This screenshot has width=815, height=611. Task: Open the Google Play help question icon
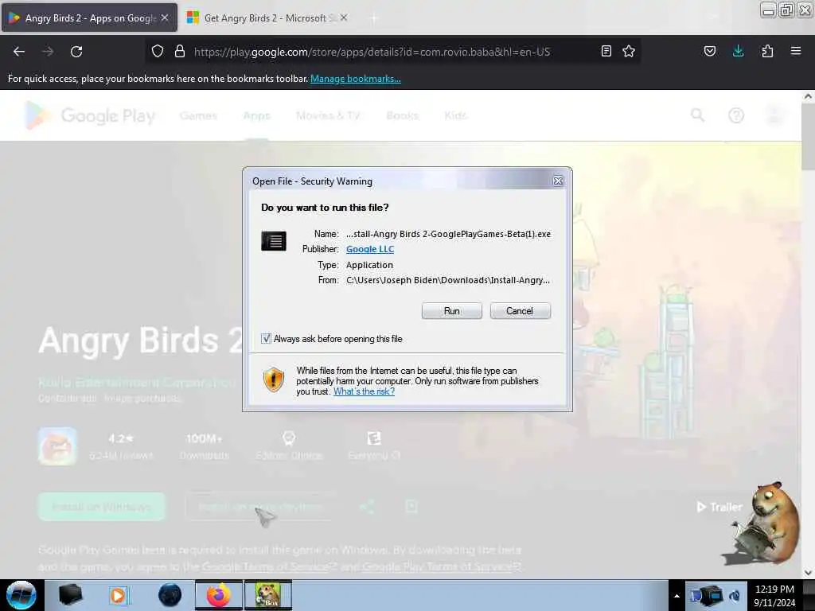[736, 115]
